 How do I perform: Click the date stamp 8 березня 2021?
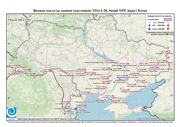tap(19, 20)
